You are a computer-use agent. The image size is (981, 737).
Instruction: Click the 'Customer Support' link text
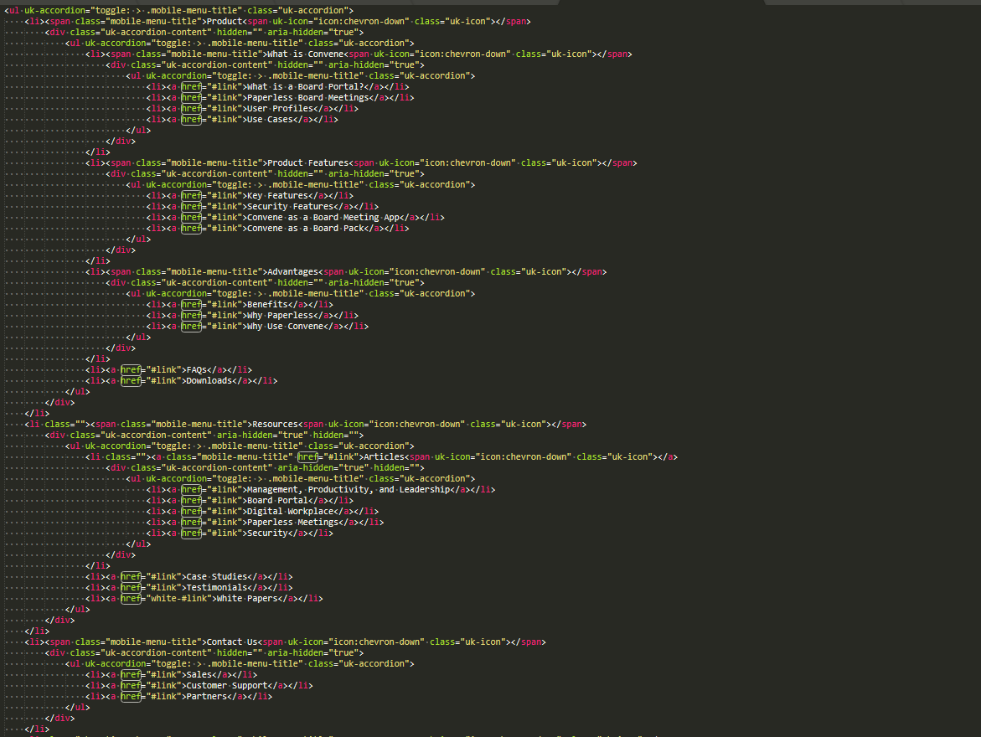coord(226,686)
